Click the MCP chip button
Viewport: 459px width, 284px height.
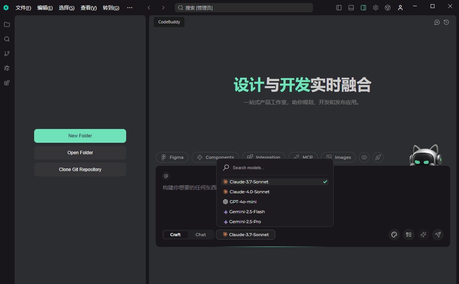click(x=303, y=157)
